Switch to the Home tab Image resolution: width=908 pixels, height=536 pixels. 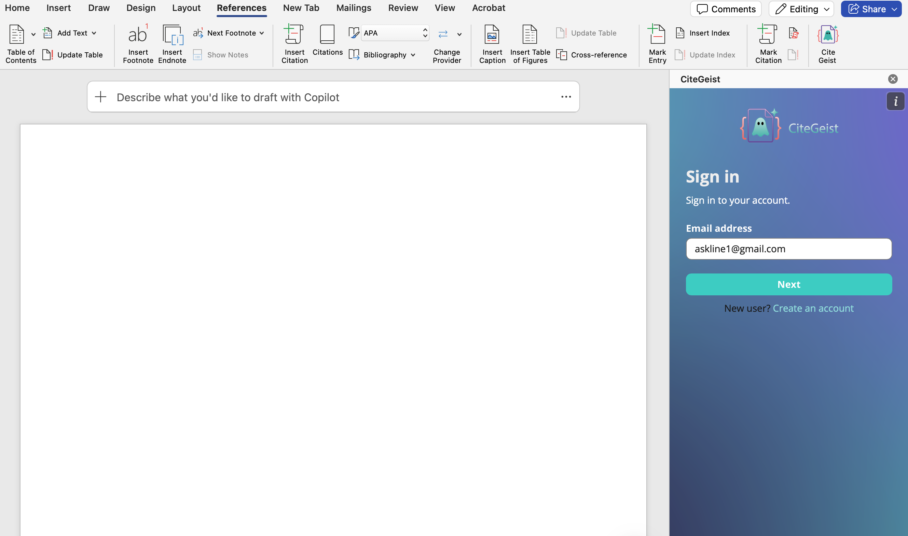click(x=17, y=8)
